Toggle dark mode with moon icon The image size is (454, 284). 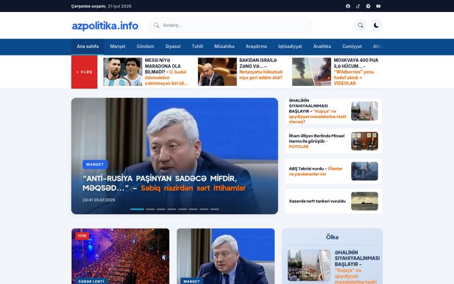(376, 25)
